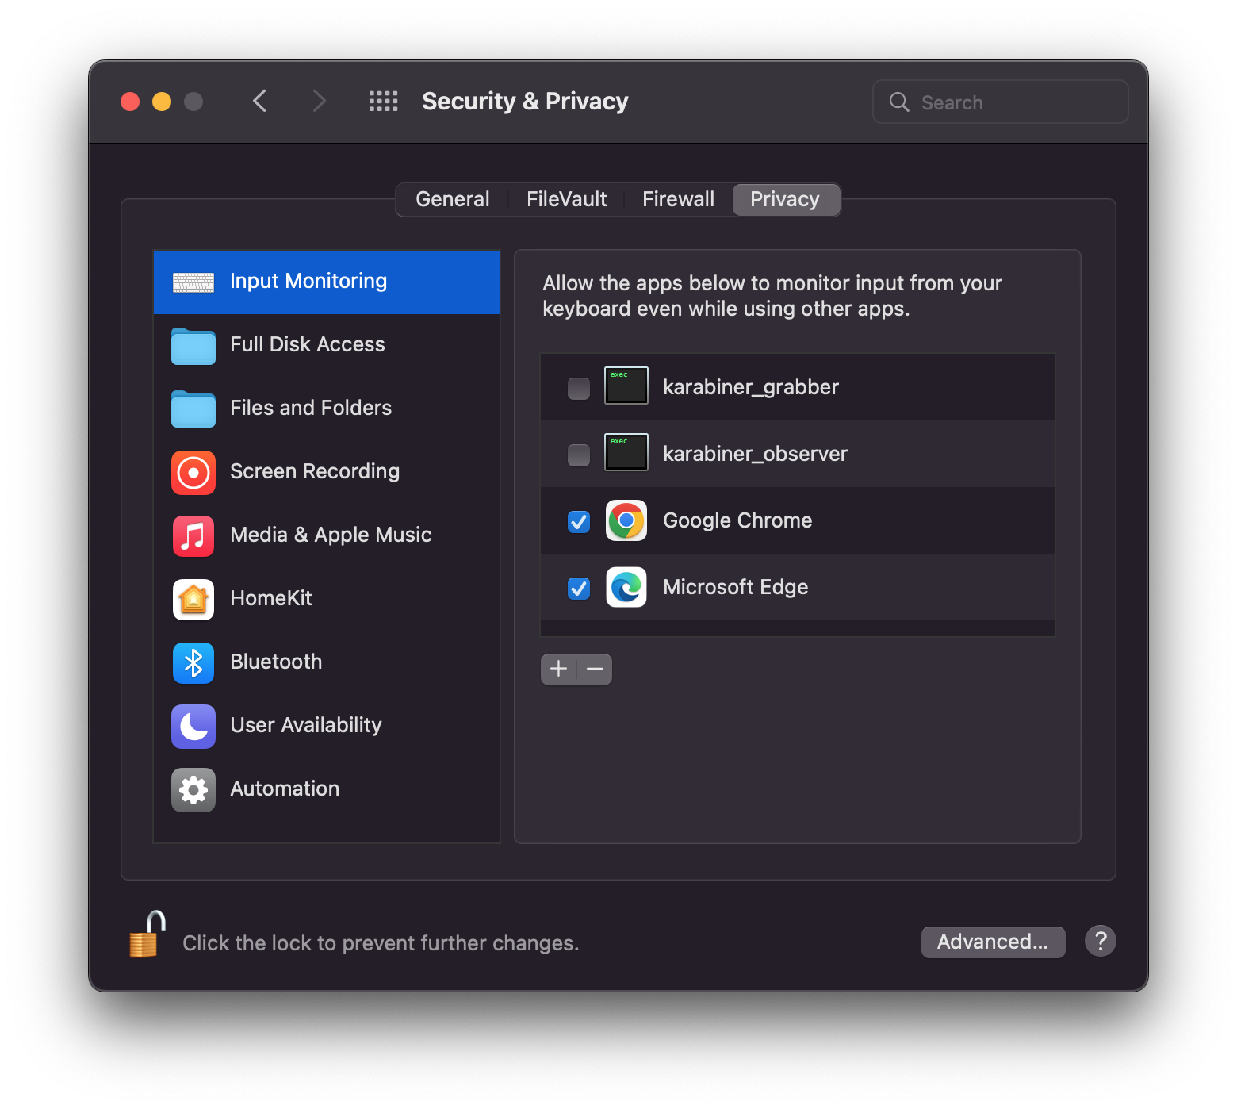Open the FileVault tab
The image size is (1237, 1109).
(x=567, y=199)
